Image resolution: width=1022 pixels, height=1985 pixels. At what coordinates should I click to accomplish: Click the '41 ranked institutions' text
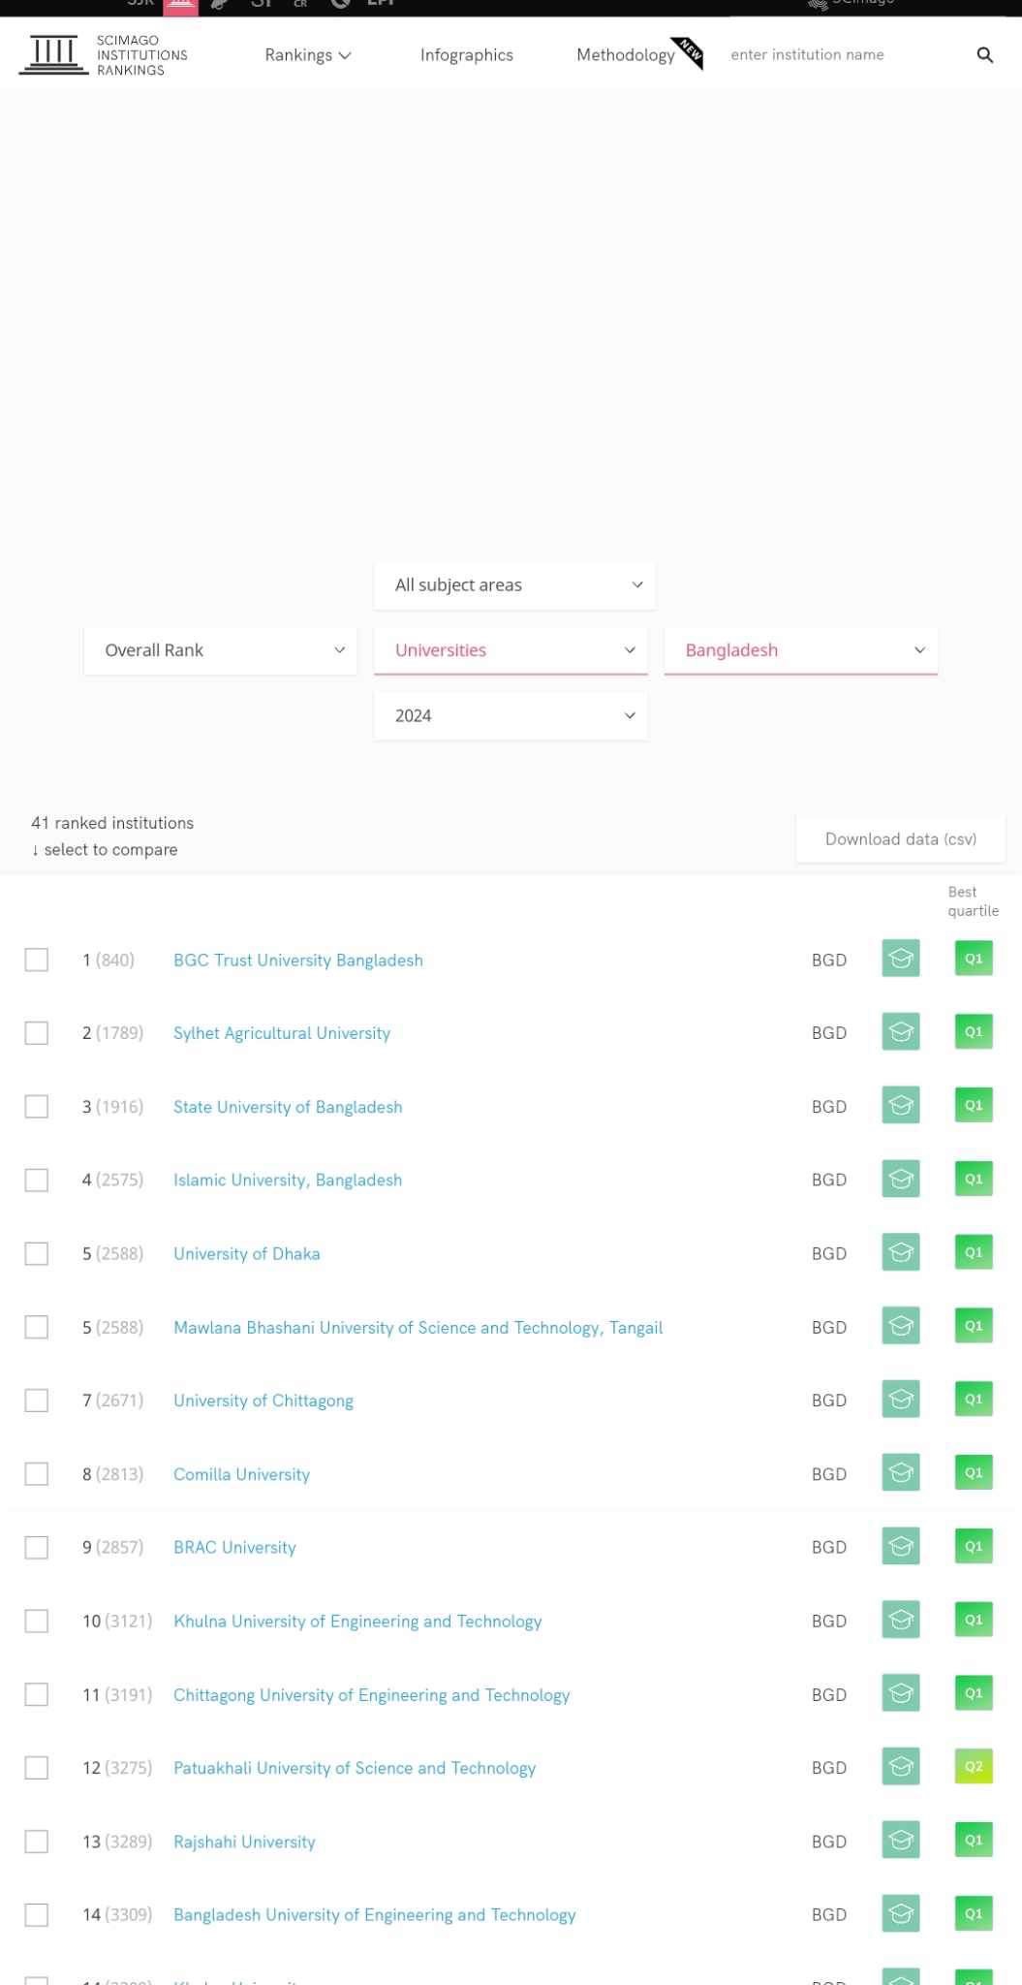point(112,823)
